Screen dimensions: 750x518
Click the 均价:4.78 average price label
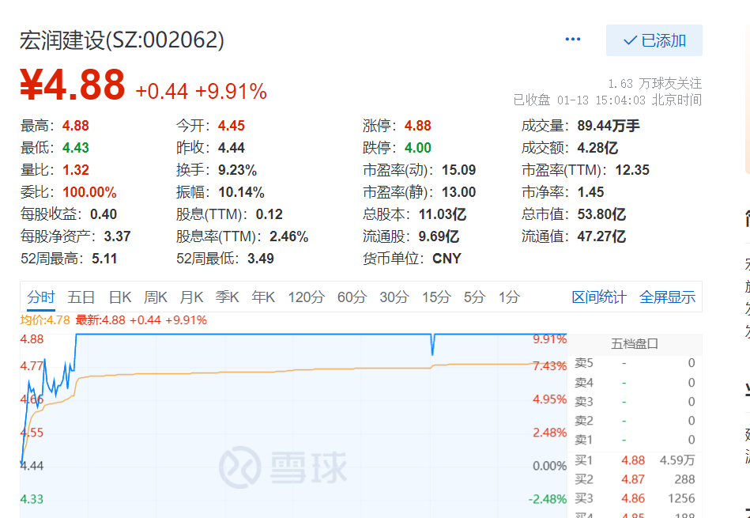click(x=45, y=319)
